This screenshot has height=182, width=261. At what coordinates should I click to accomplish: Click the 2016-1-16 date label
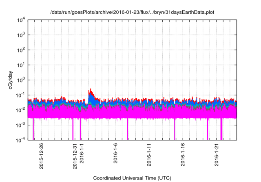coord(183,155)
